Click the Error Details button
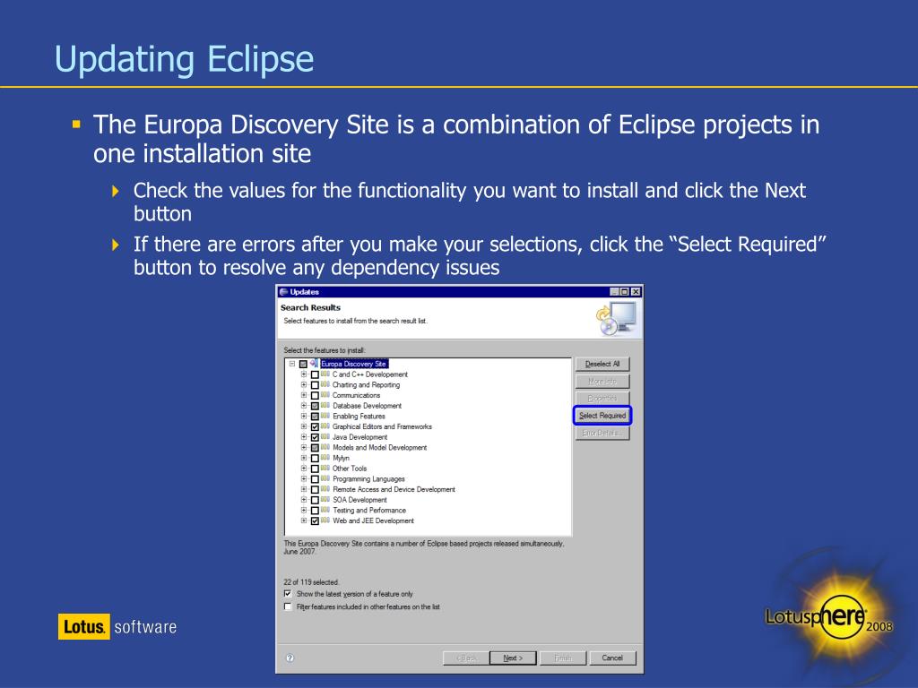Image resolution: width=918 pixels, height=688 pixels. click(602, 433)
